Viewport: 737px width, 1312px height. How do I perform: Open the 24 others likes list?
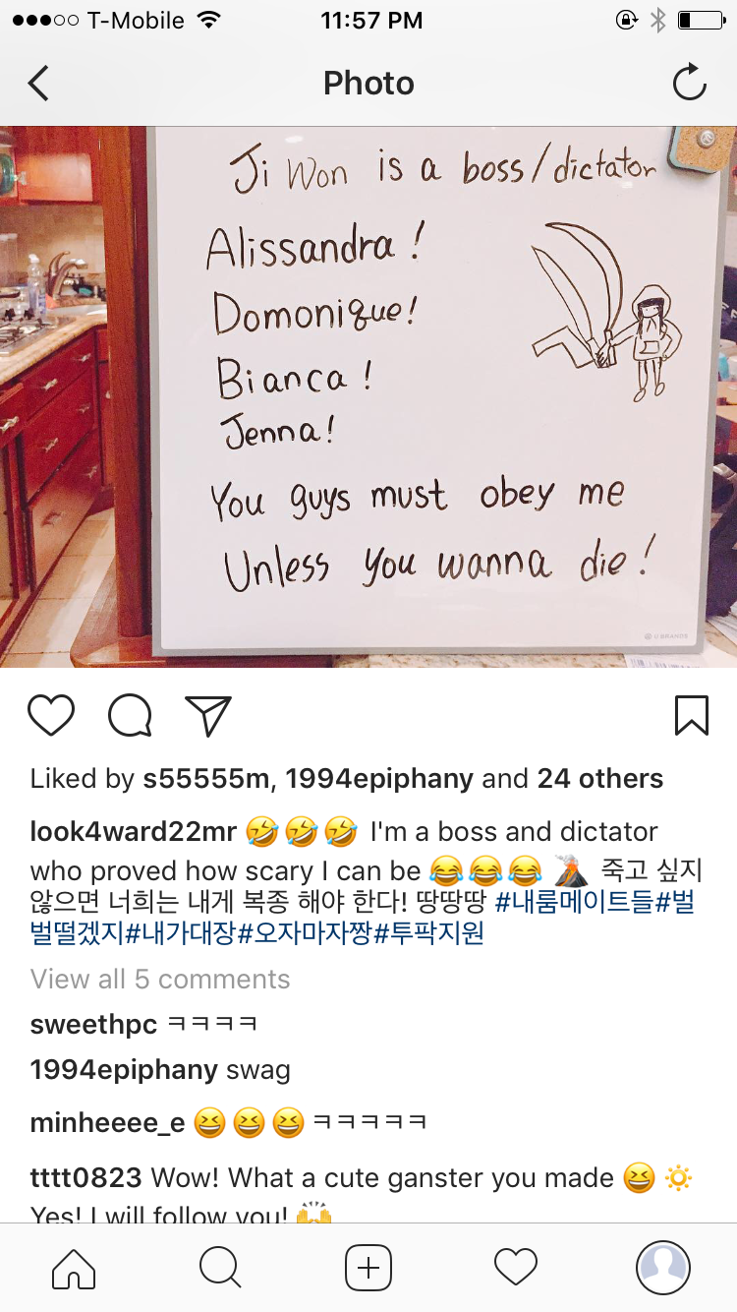[x=600, y=779]
